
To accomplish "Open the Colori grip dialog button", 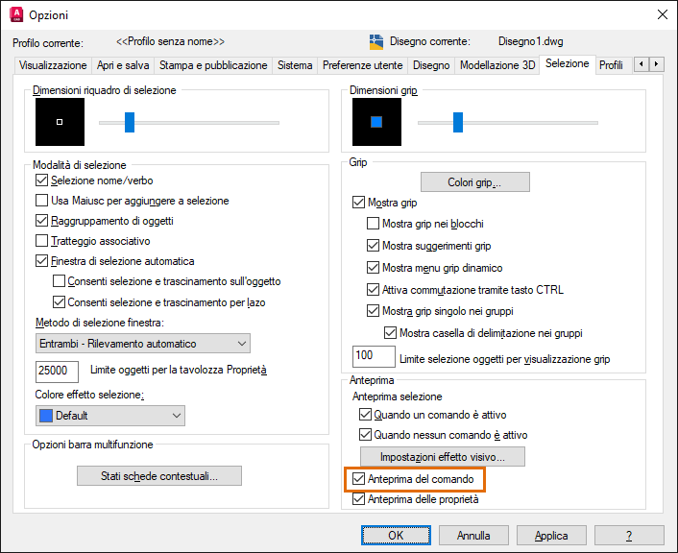I will coord(474,182).
